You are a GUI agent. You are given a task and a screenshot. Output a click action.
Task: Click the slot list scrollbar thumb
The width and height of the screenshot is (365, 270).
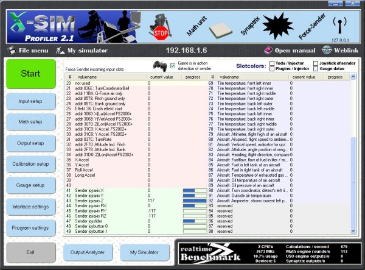click(x=353, y=182)
